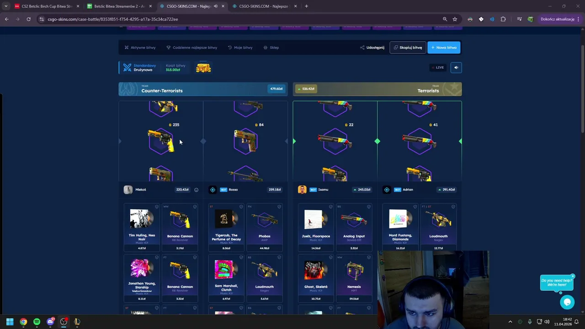Open the help chat bubble button
This screenshot has height=329, width=585.
coord(567,302)
